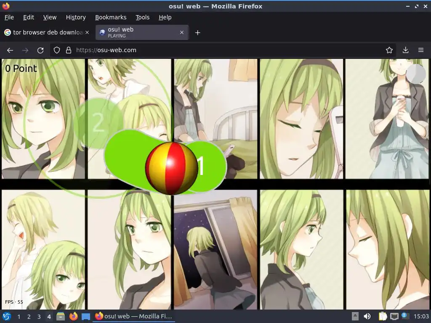Open the removable media eject tray icon
Screen dimensions: 431x323
[355, 316]
